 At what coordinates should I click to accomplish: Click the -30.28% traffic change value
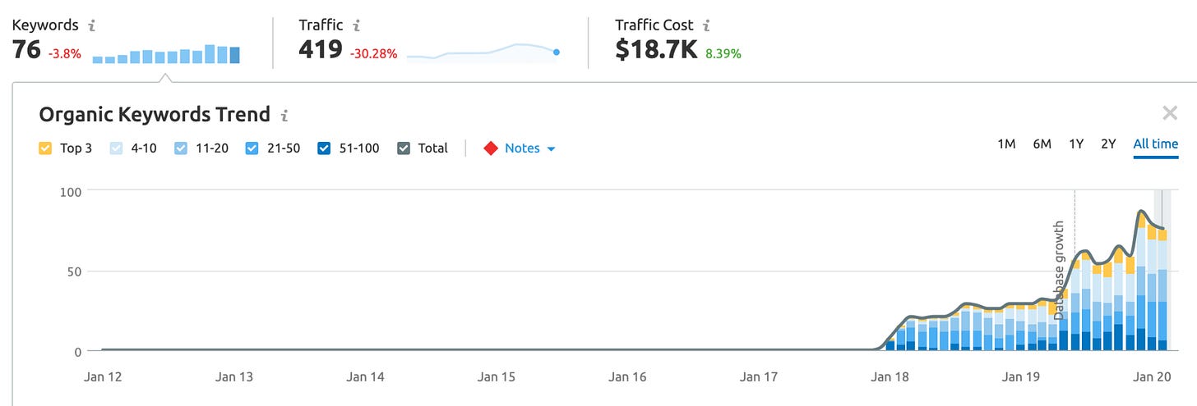373,54
